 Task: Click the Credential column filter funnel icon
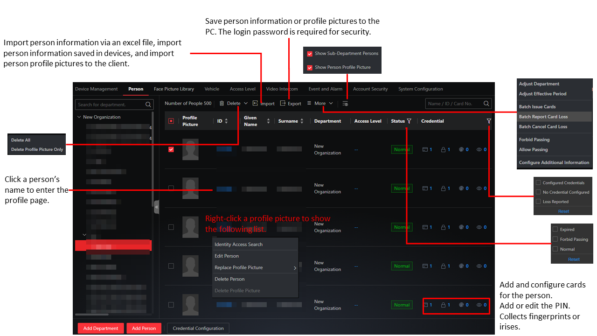489,121
